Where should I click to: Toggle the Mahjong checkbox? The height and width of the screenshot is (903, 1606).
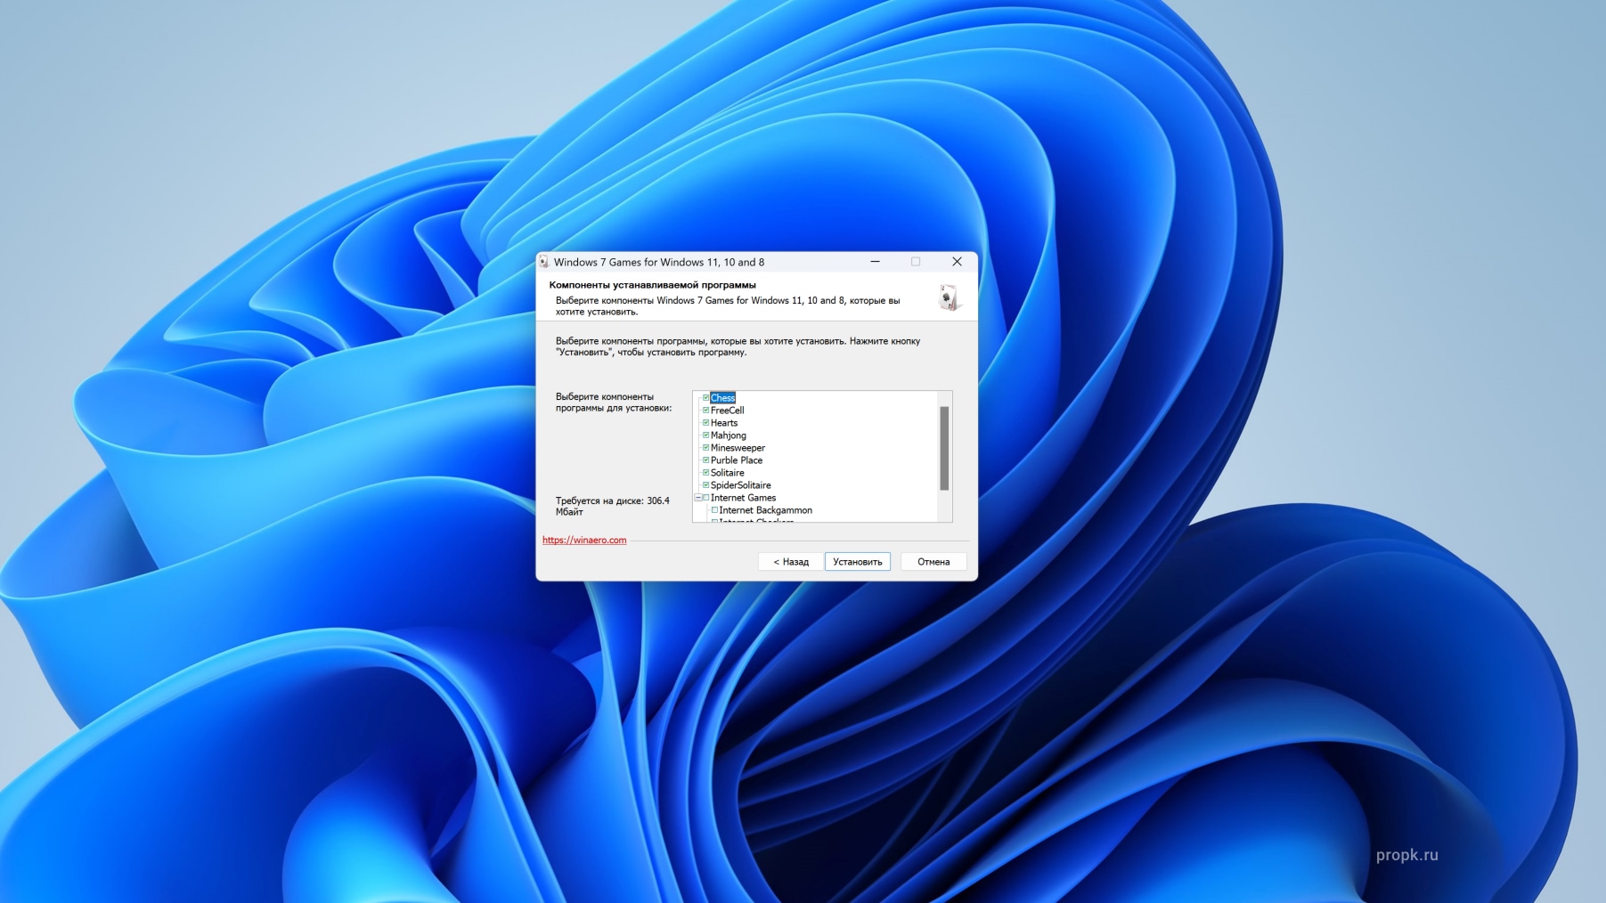(705, 435)
